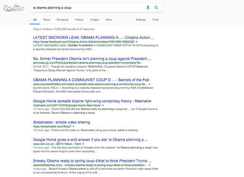Click the Google doodle logo
The width and height of the screenshot is (244, 177).
[14, 8]
